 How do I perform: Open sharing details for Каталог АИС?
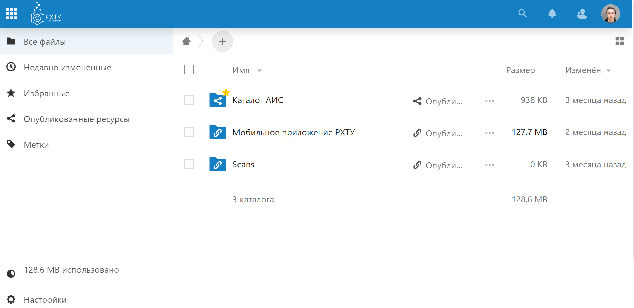click(438, 101)
